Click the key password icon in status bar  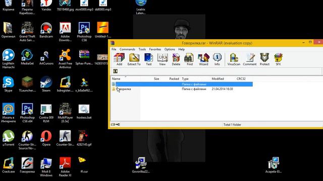click(118, 124)
